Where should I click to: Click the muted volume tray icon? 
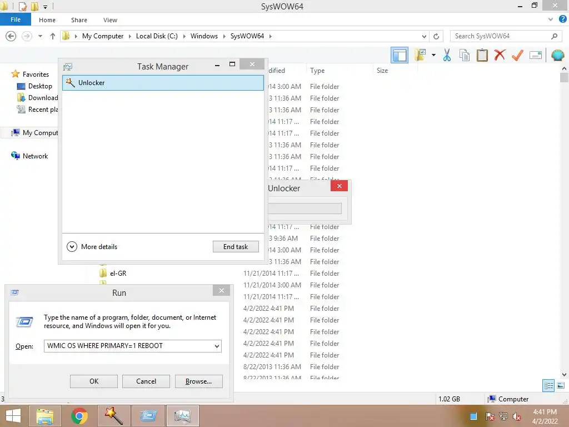coord(516,416)
